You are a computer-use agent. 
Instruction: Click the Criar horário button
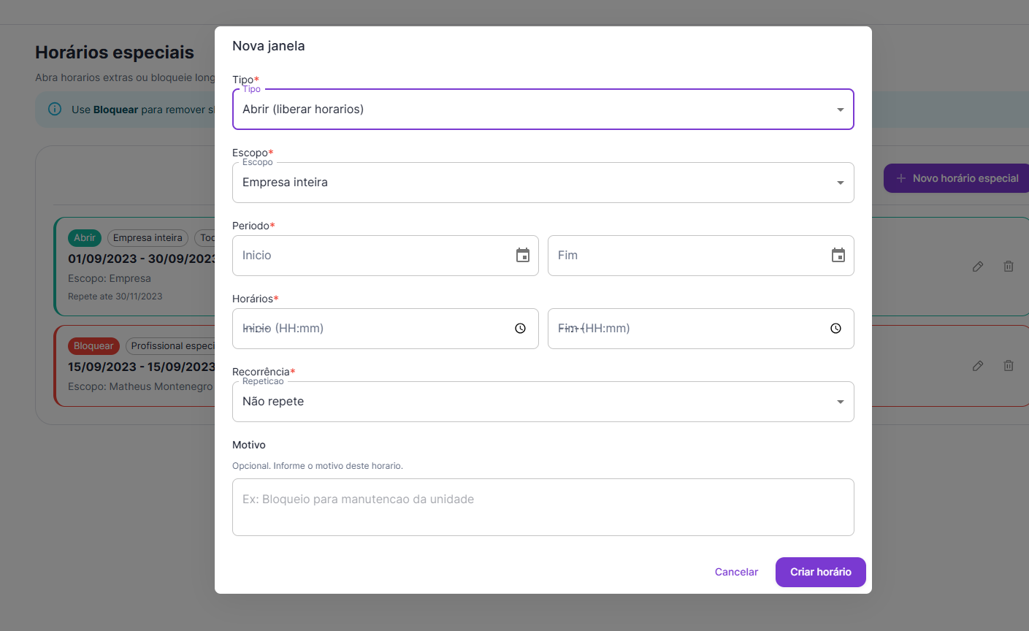(x=821, y=572)
